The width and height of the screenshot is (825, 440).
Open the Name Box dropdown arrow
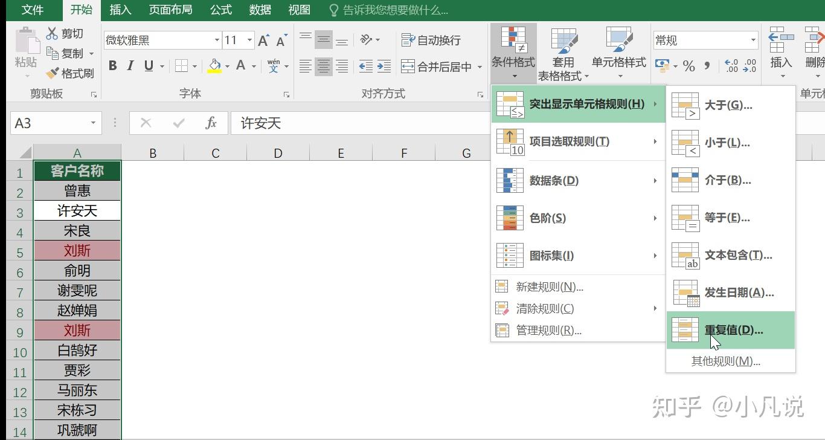[93, 123]
